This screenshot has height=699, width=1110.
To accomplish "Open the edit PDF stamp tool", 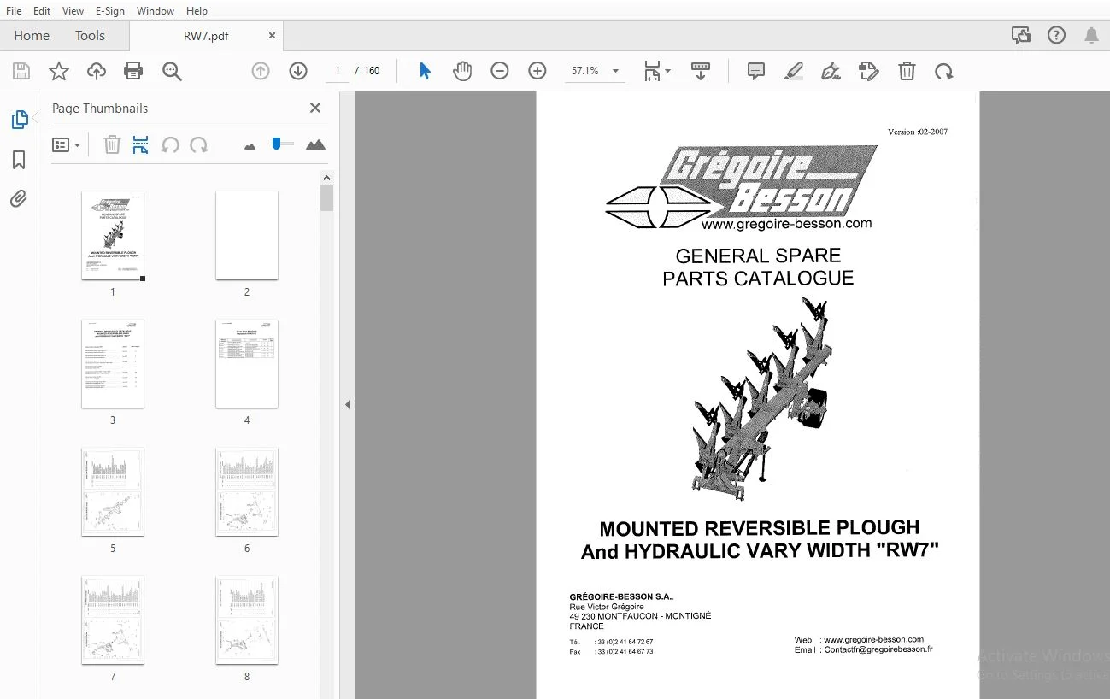I will (x=869, y=71).
